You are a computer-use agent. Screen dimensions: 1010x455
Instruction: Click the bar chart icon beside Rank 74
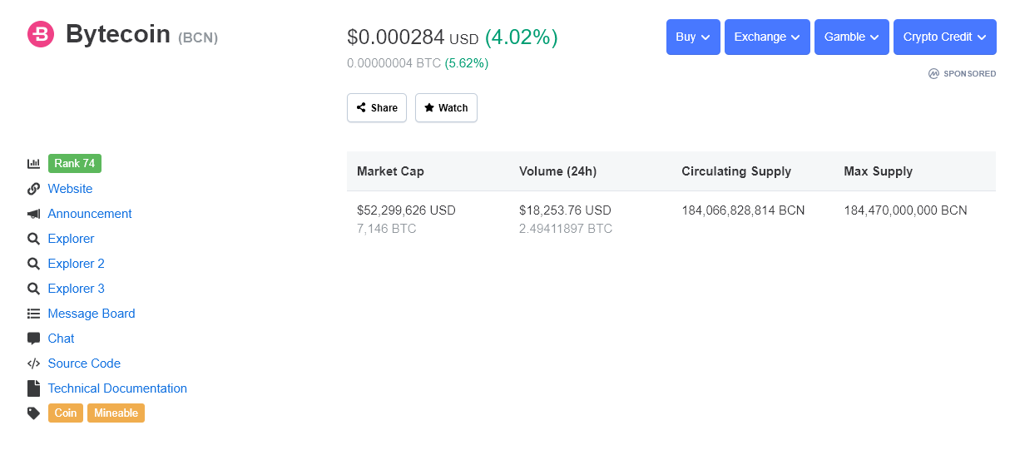33,164
